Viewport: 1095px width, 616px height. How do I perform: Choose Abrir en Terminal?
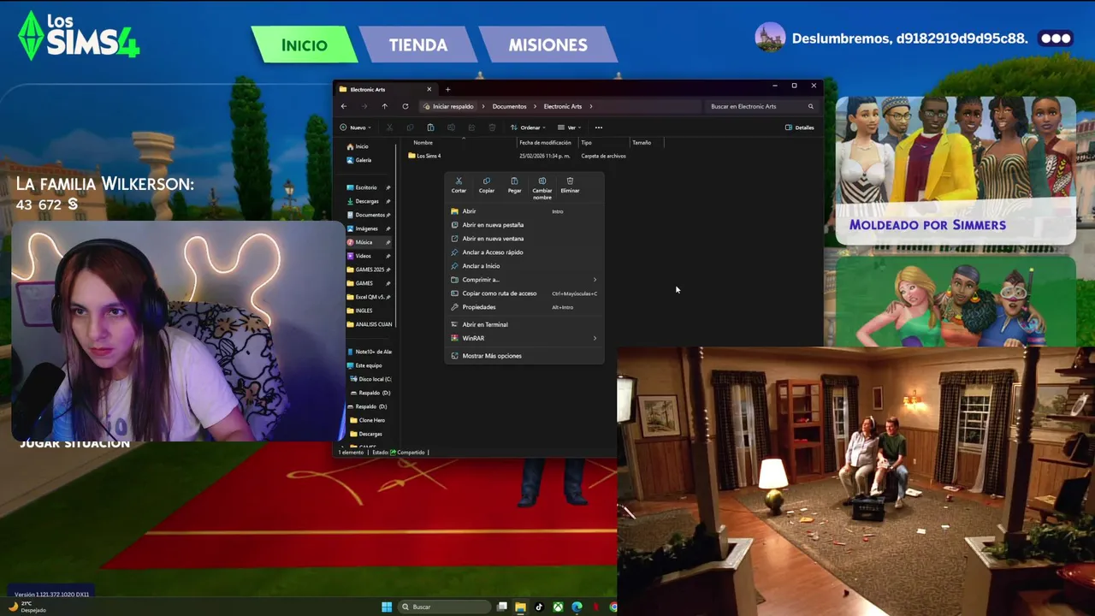click(x=524, y=324)
